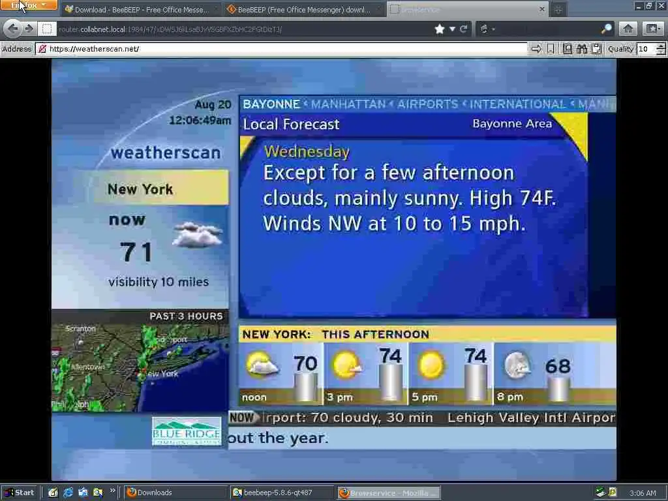Screen dimensions: 668x501
Task: Decrease Quality with the spinner down arrow
Action: click(x=661, y=52)
